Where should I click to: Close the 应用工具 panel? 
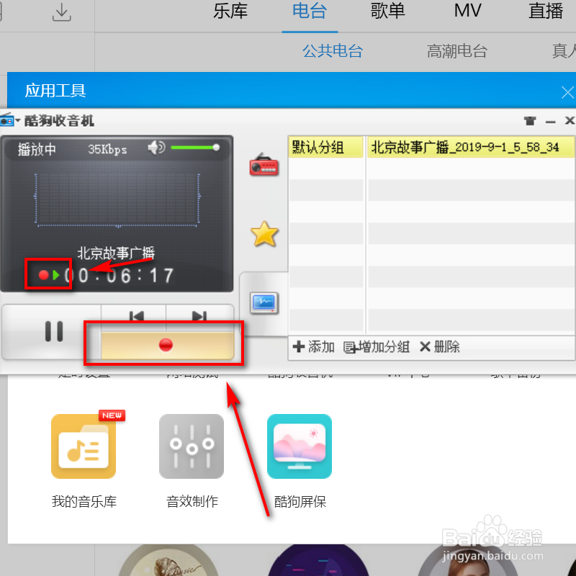[x=567, y=92]
